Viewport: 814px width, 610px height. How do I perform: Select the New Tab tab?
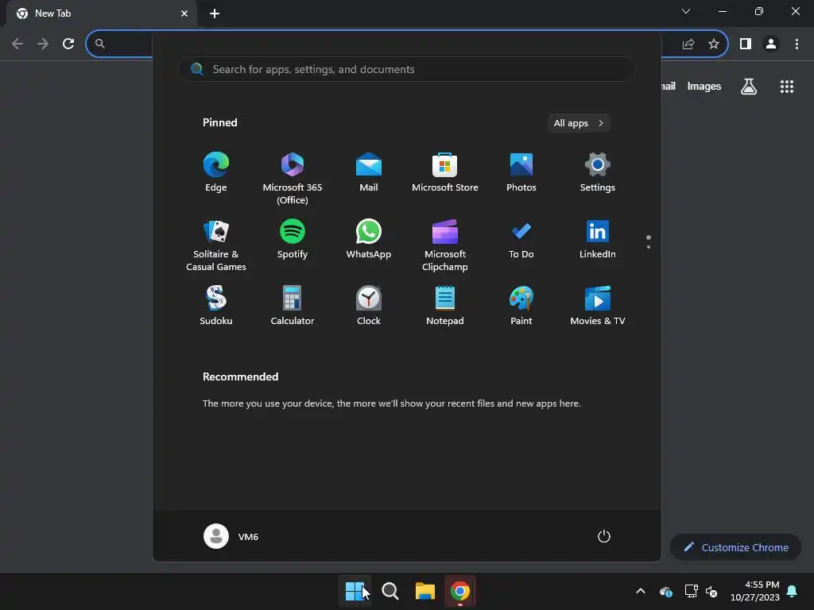102,14
